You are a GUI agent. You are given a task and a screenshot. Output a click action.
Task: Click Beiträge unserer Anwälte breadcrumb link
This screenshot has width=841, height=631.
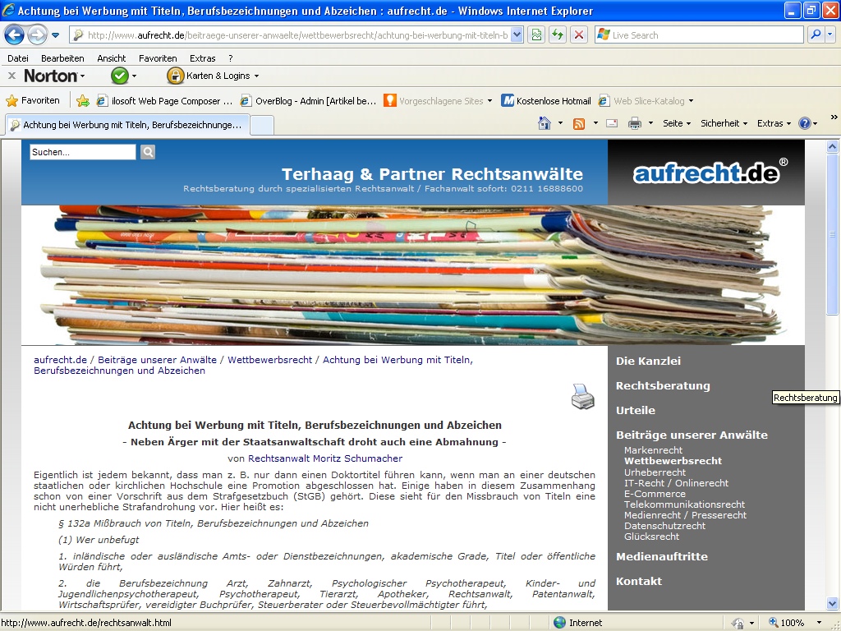(x=157, y=360)
